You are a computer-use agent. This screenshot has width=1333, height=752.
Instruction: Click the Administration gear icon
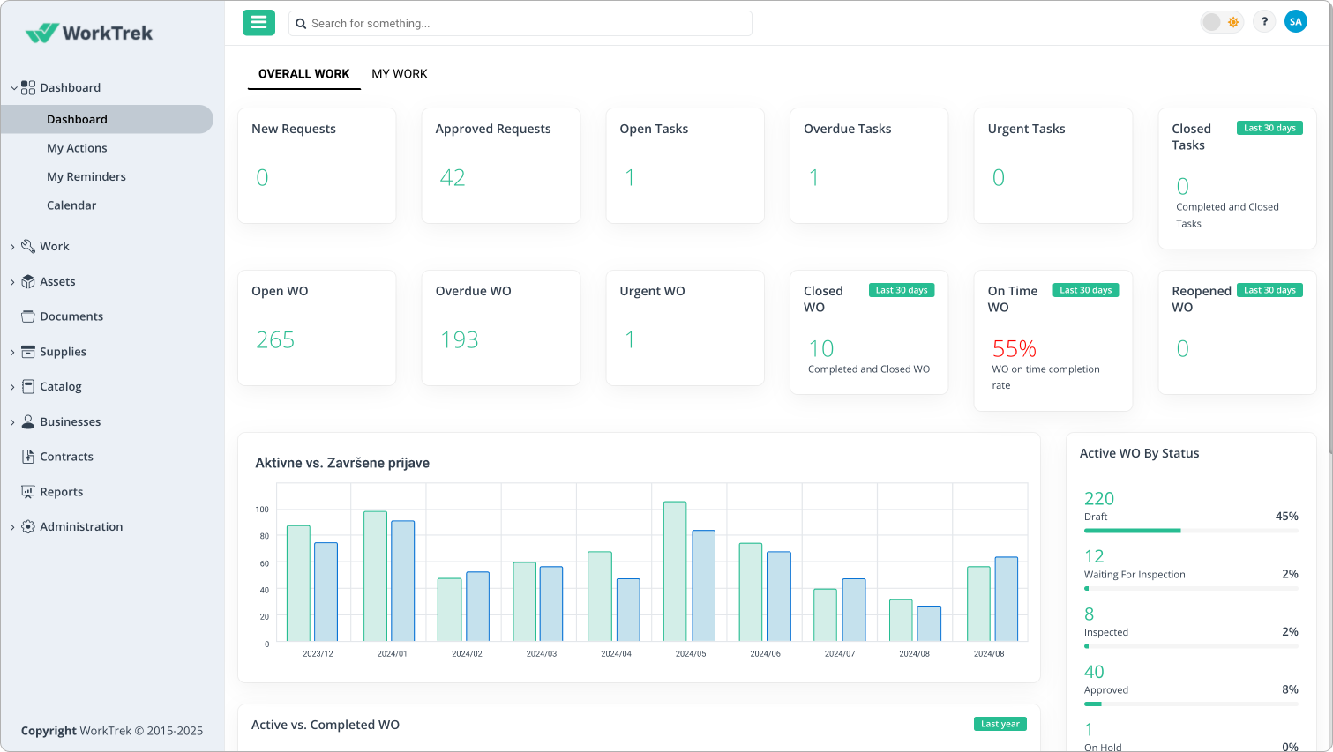tap(28, 527)
